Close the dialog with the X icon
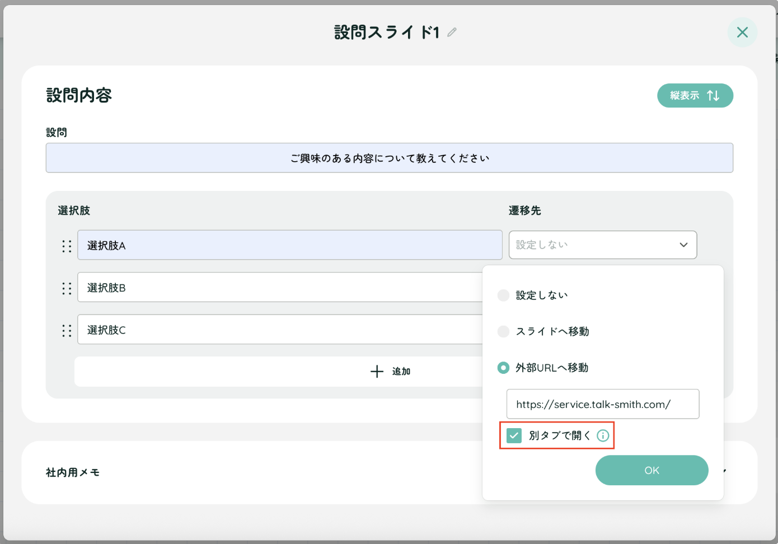Screen dimensions: 778x544 (x=742, y=32)
